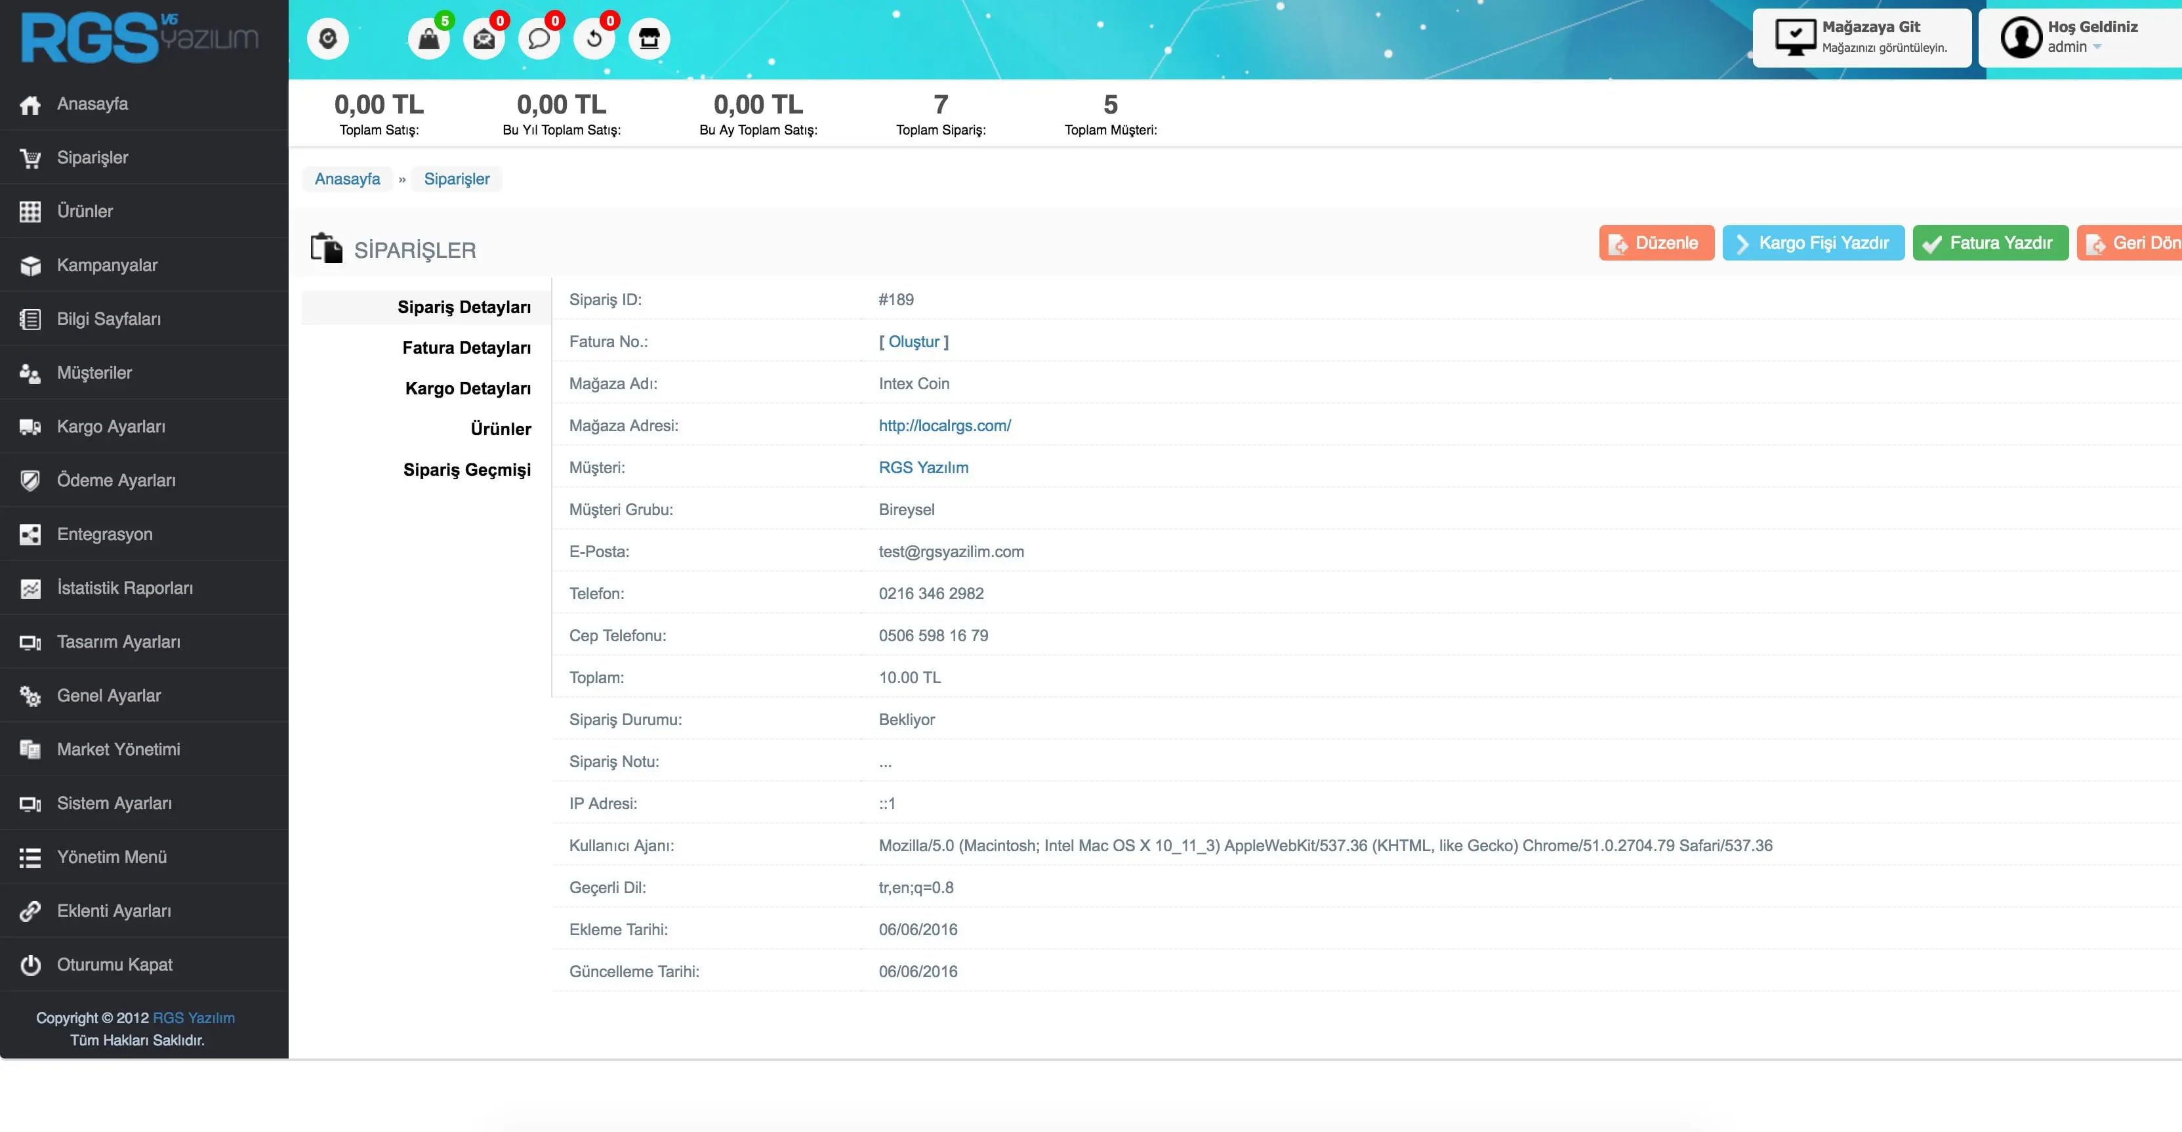Open the admin dropdown arrow
The height and width of the screenshot is (1132, 2182).
click(x=2097, y=47)
